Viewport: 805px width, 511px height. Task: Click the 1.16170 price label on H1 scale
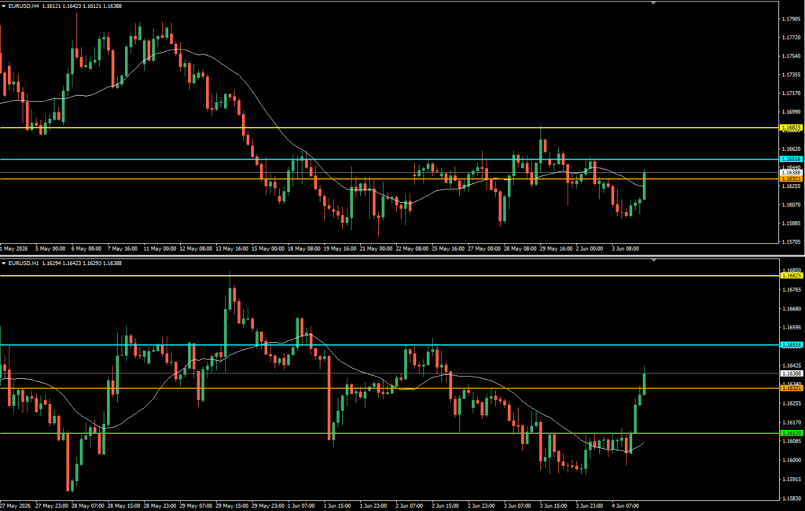pos(791,422)
